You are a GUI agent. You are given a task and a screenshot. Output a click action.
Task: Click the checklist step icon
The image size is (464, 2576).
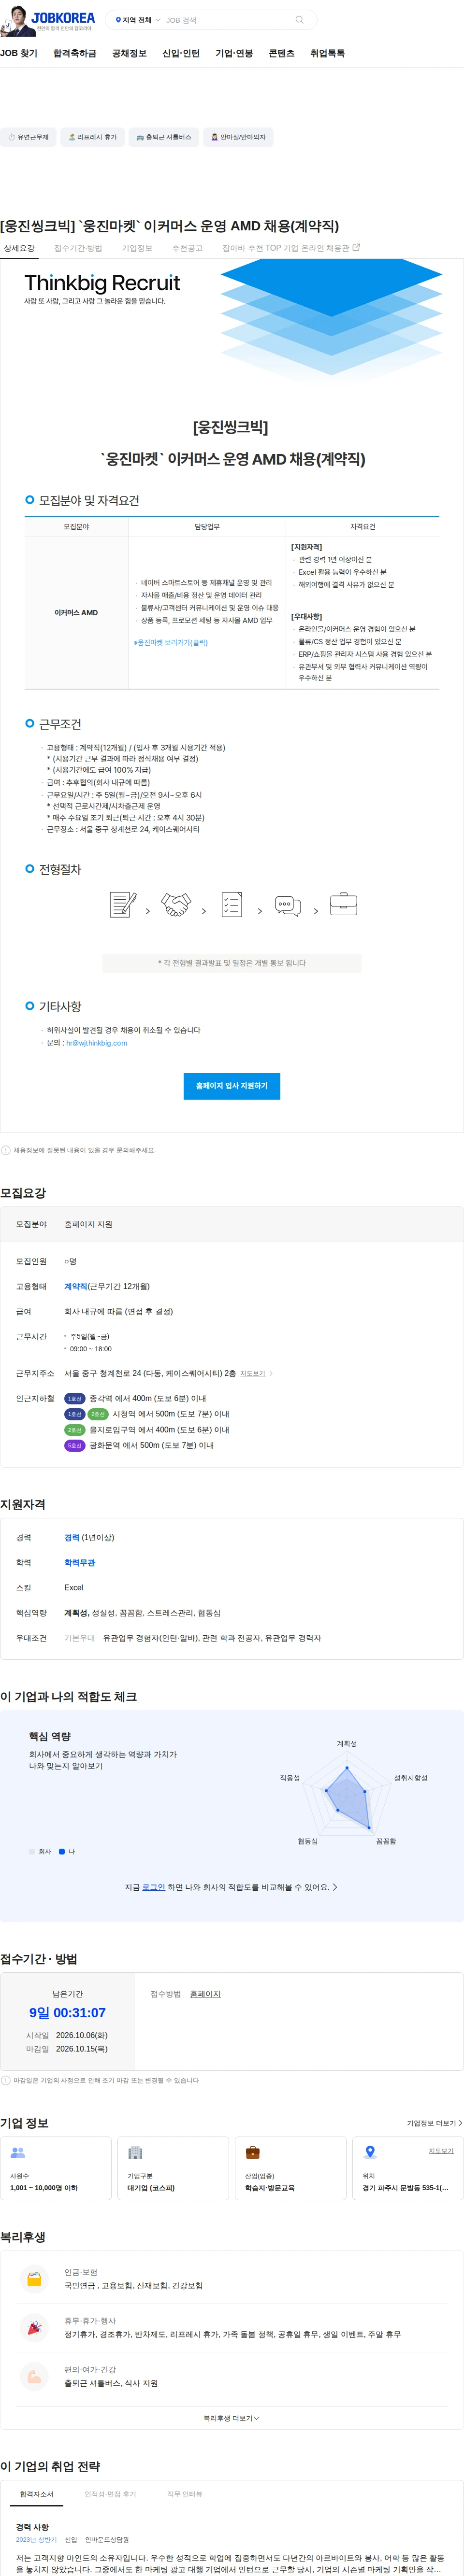(x=232, y=905)
